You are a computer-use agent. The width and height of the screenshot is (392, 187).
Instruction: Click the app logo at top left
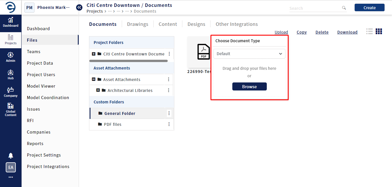point(11,7)
